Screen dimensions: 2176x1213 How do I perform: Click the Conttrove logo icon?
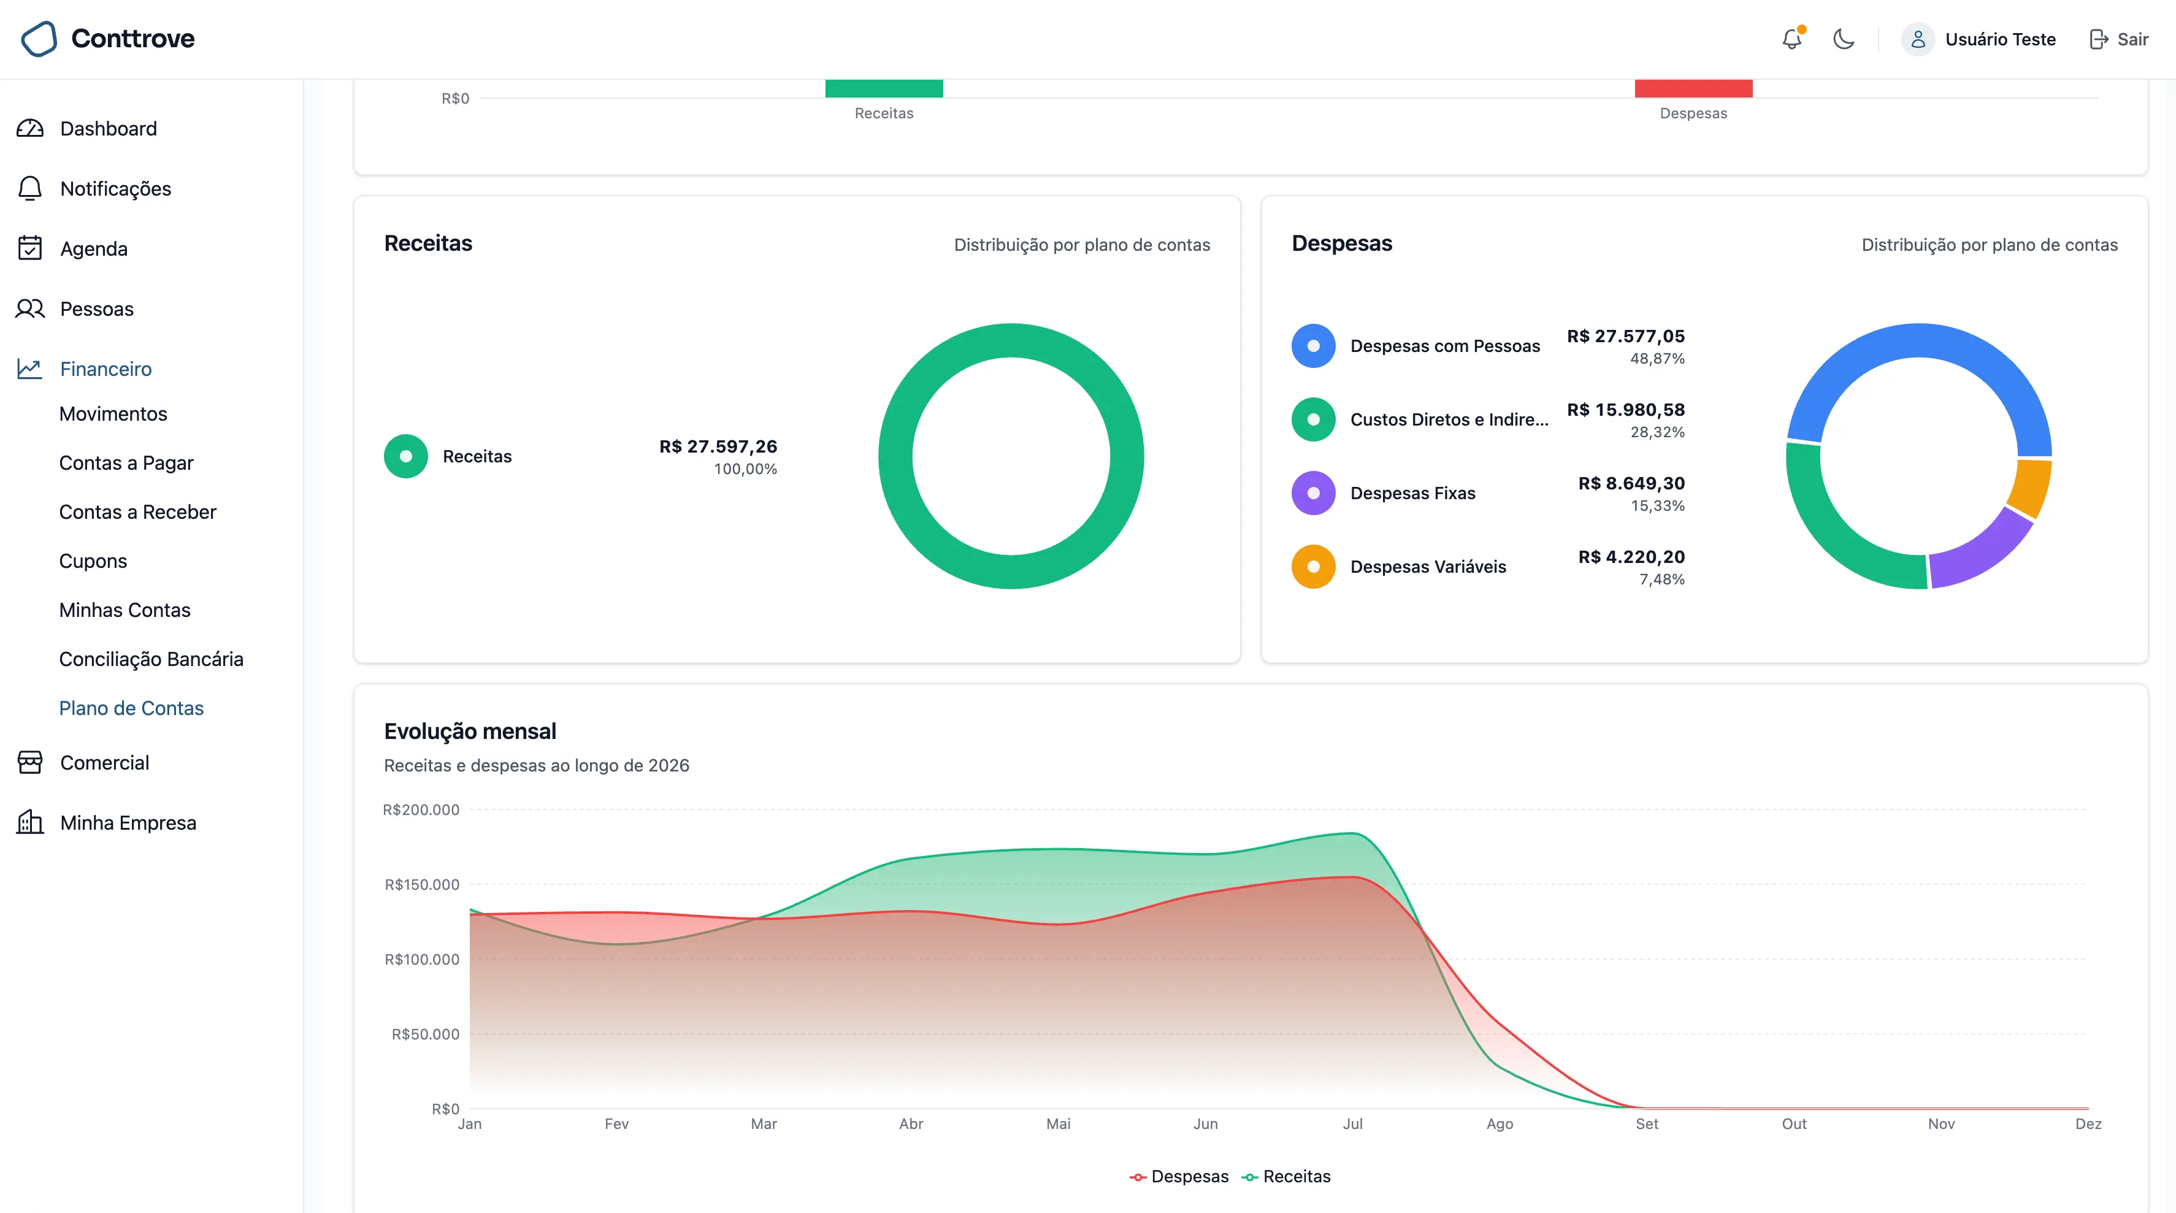(x=39, y=39)
